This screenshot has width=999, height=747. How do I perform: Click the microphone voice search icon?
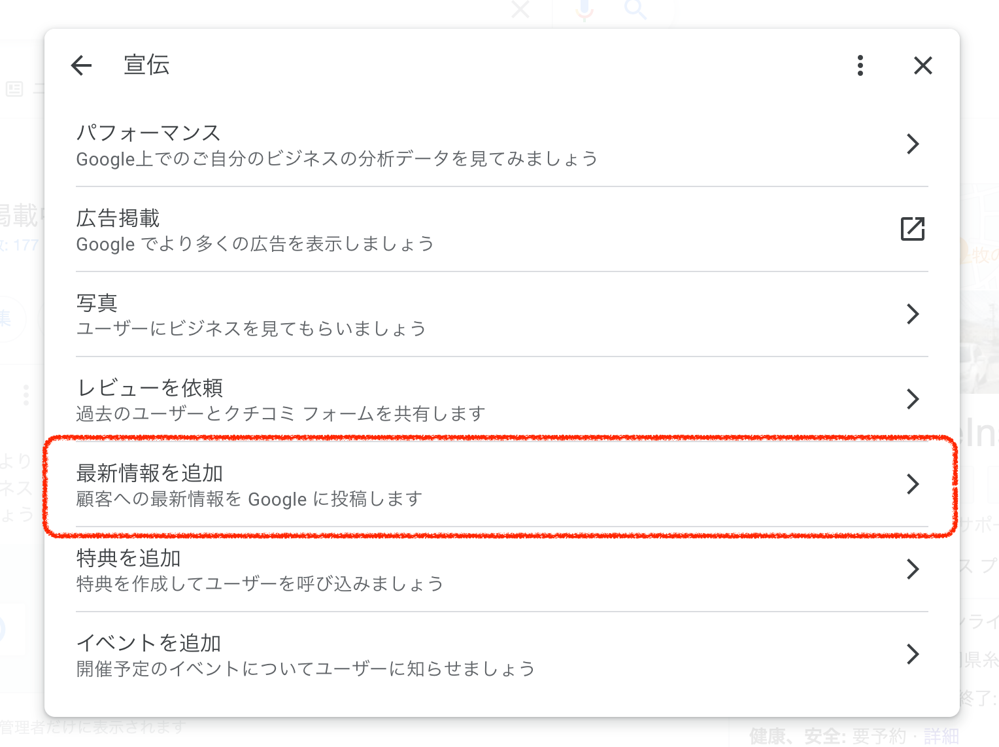tap(584, 9)
